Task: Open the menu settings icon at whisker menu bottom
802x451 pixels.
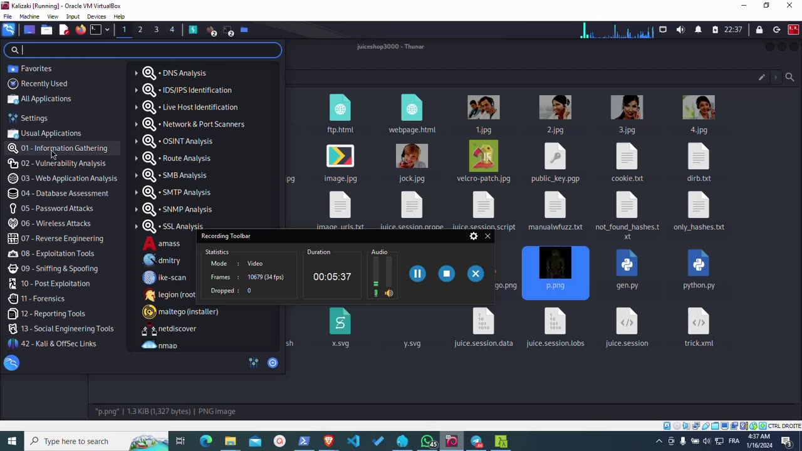Action: [254, 363]
